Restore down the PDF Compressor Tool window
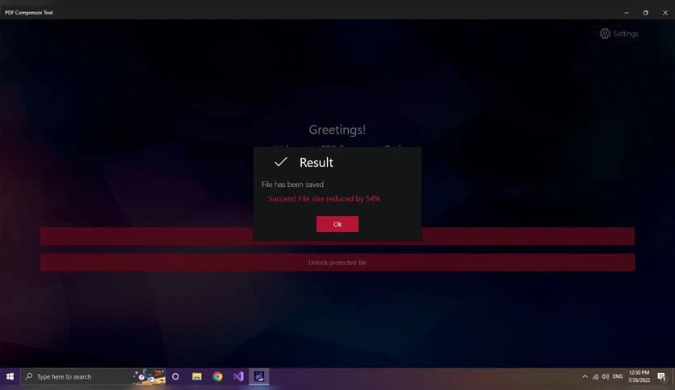Image resolution: width=675 pixels, height=390 pixels. (646, 12)
